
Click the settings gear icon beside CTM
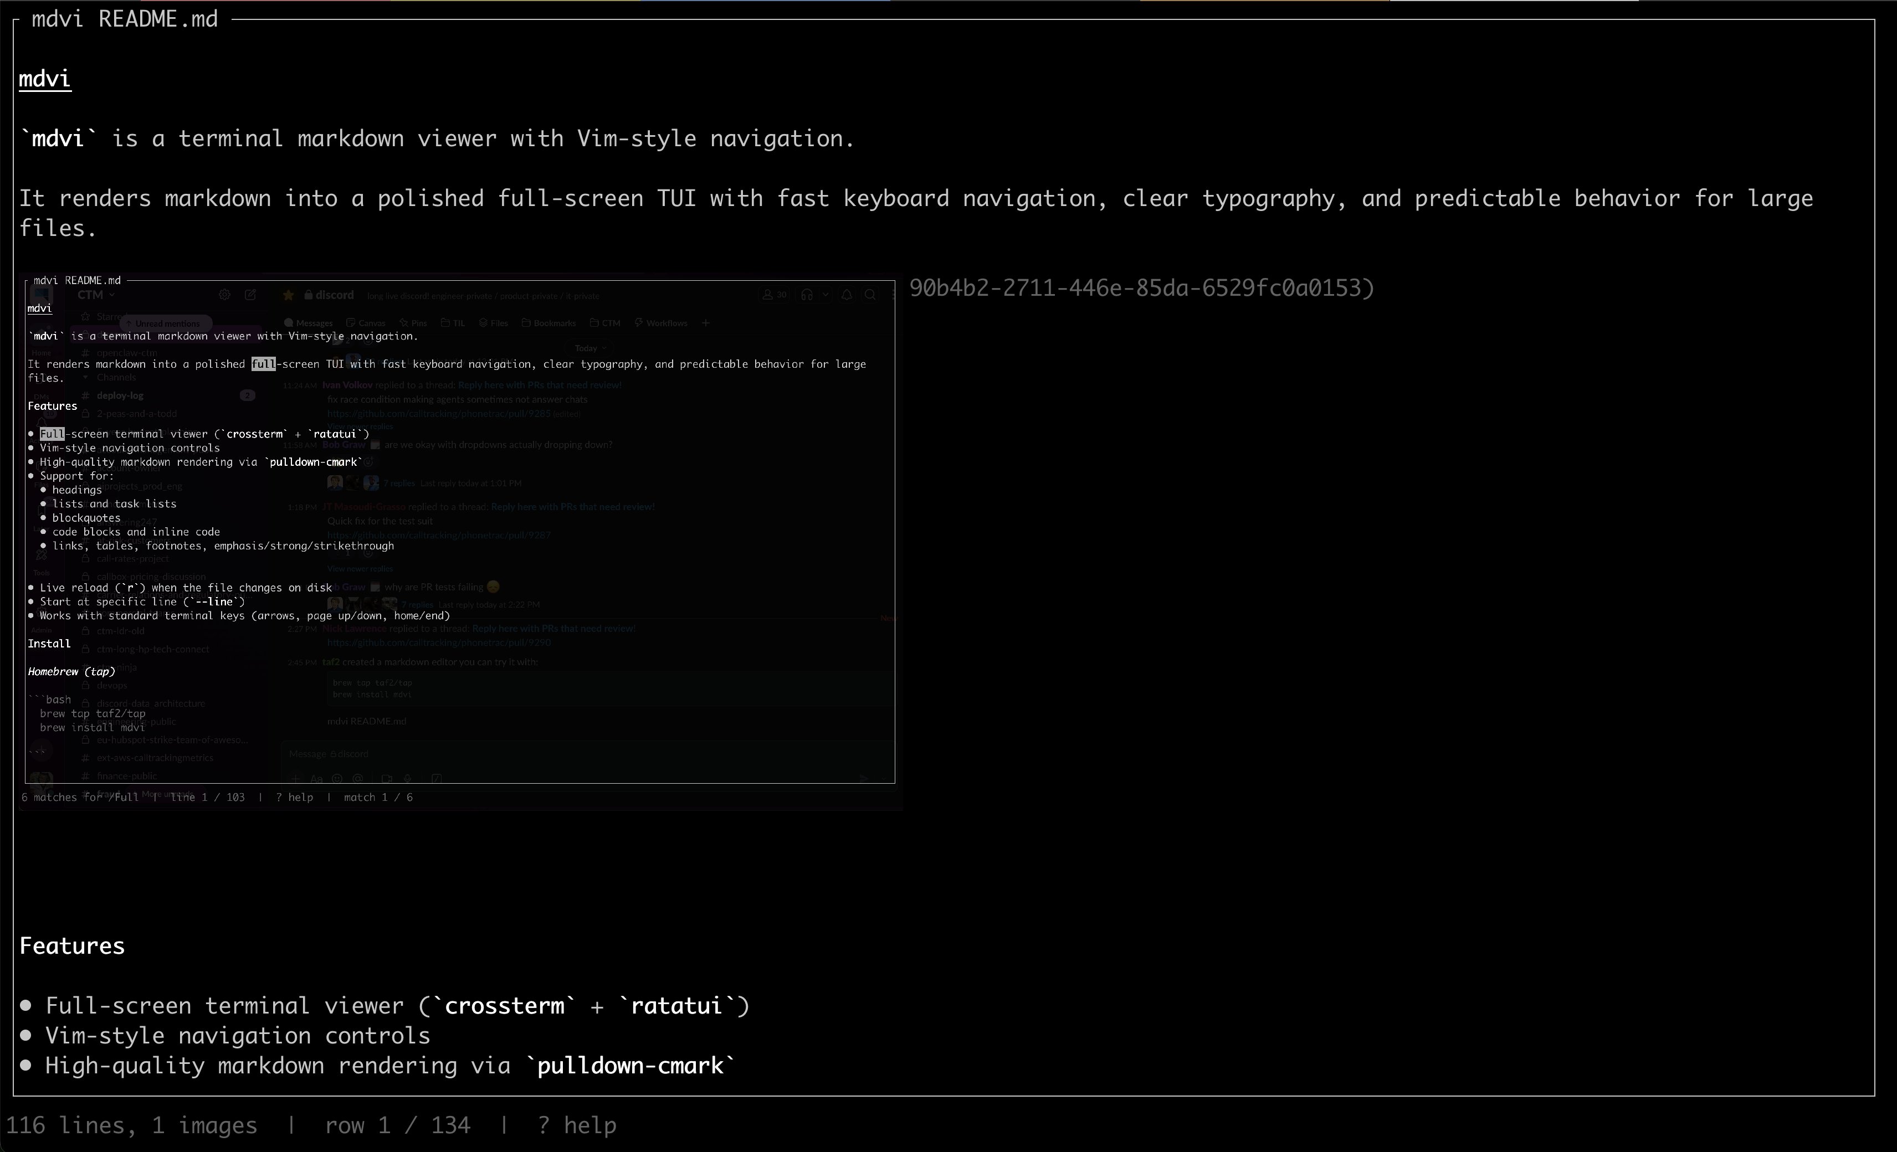224,295
